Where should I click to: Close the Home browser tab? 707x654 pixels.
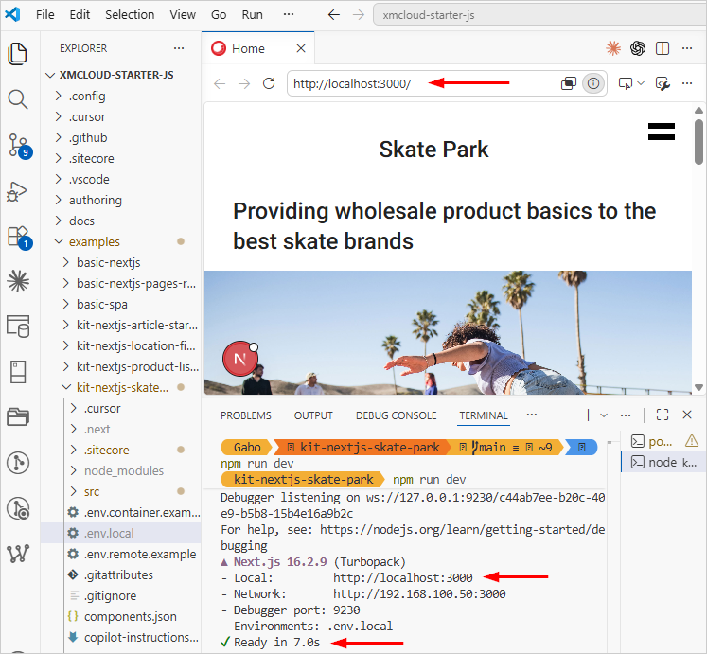pyautogui.click(x=301, y=48)
